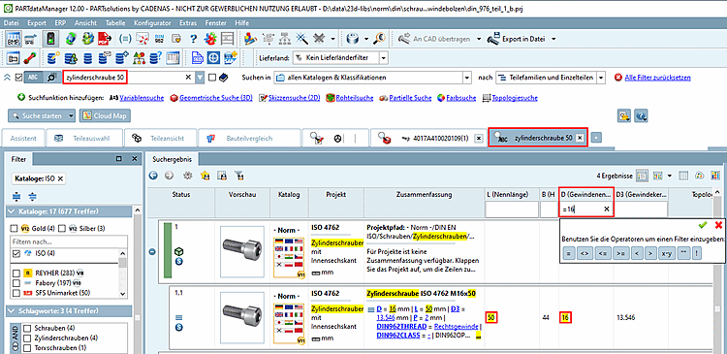Click the book icon next to search field

coord(223,78)
